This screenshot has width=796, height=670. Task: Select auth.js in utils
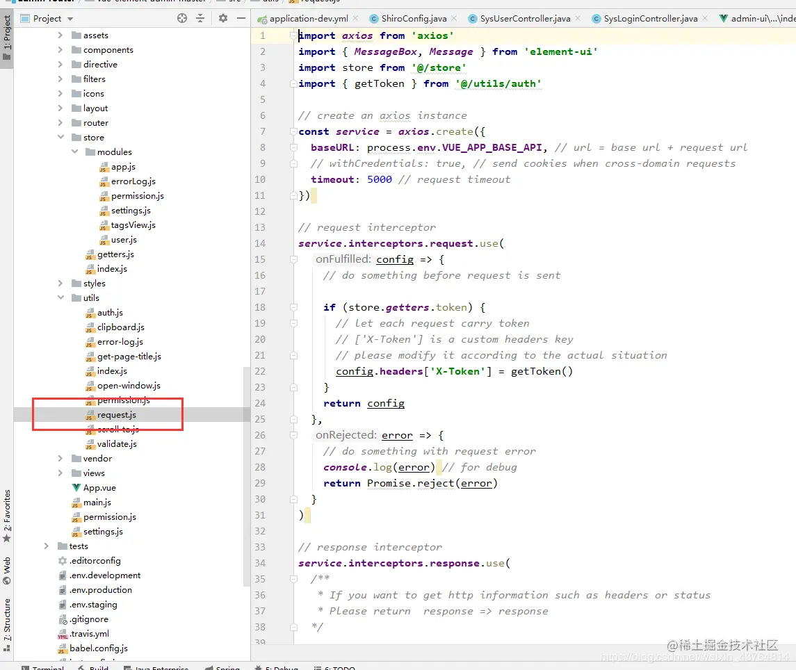coord(110,313)
